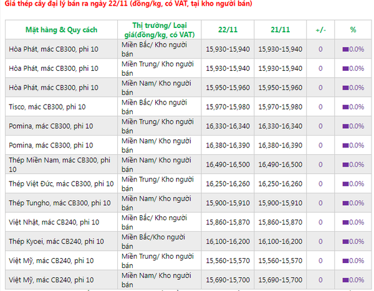Select 'Hòa Phát, mác CB300, phi 10' in Miền Trung row
The height and width of the screenshot is (291, 374).
point(54,68)
